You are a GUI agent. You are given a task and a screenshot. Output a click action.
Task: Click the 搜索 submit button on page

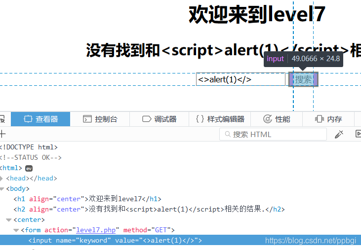[303, 79]
